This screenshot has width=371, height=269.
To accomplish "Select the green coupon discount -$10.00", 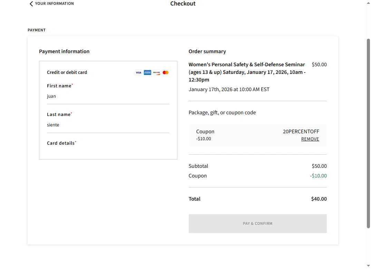I will point(318,176).
